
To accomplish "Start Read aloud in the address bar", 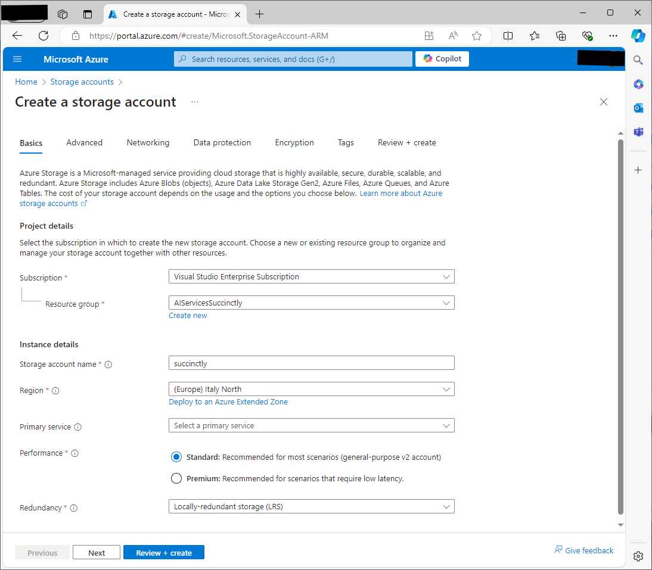I will (x=453, y=36).
